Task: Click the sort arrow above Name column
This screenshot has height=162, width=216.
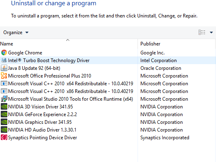Action: pyautogui.click(x=68, y=40)
